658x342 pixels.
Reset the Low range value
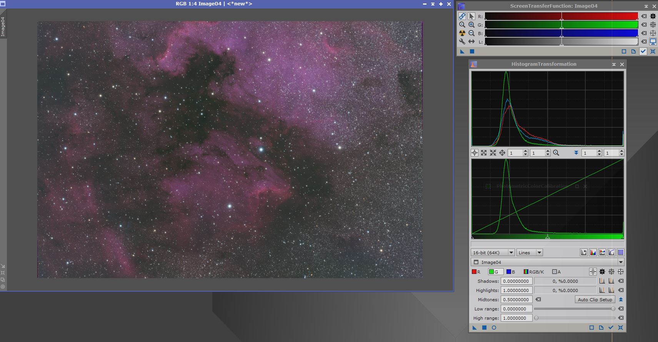click(x=621, y=309)
